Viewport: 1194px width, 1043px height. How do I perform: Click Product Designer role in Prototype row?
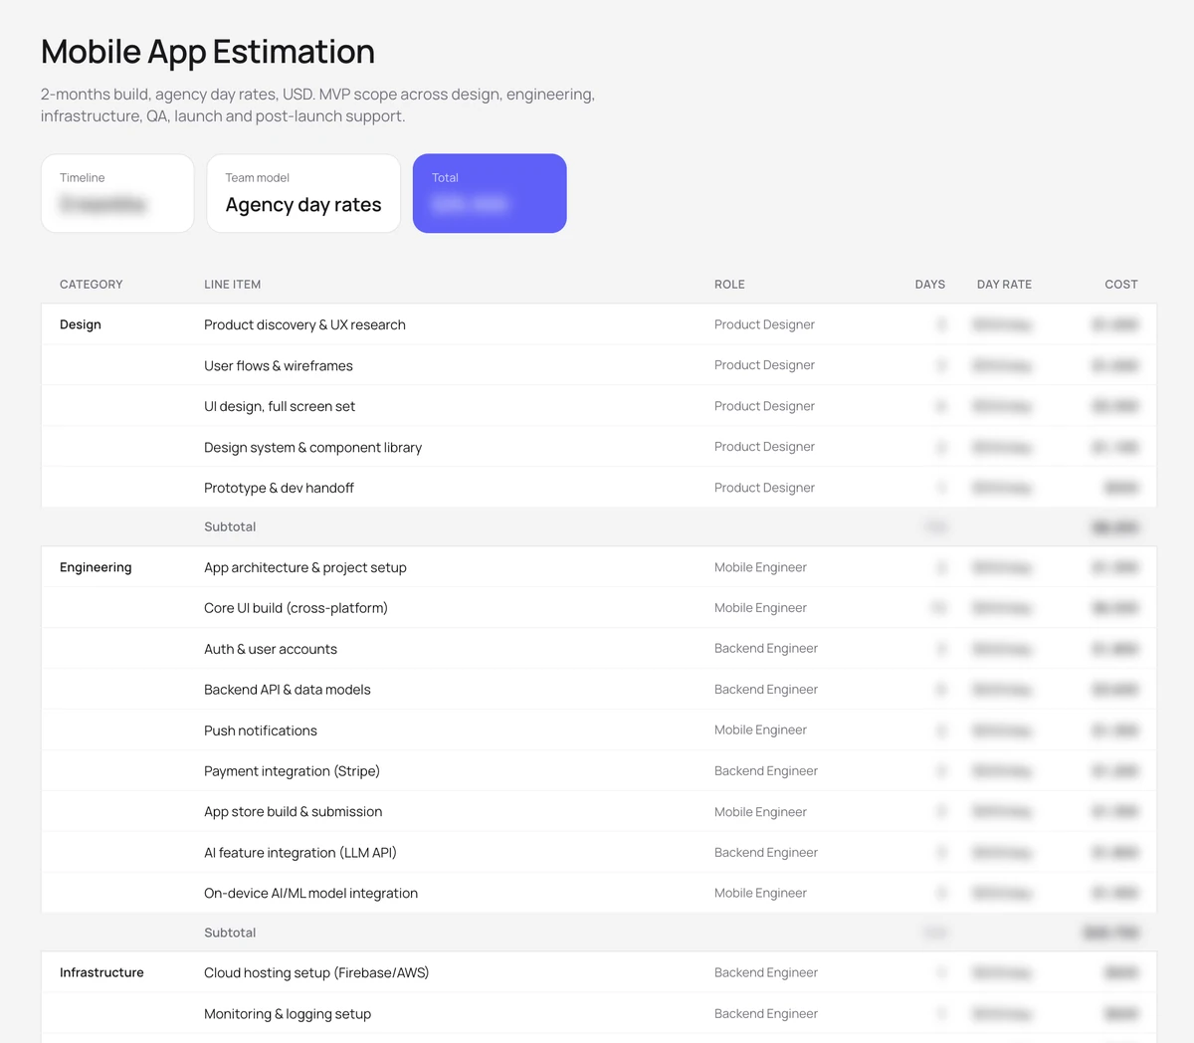click(x=764, y=488)
